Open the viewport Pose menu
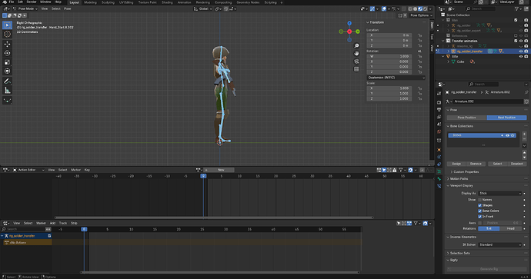The height and width of the screenshot is (279, 531). 68,8
